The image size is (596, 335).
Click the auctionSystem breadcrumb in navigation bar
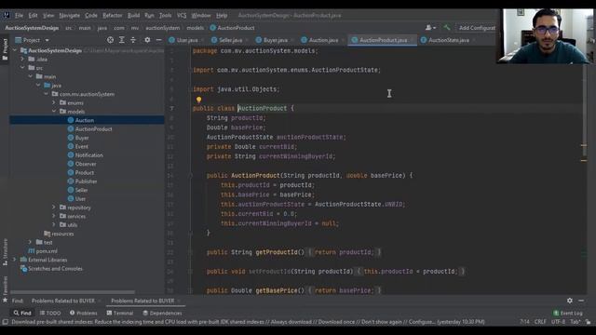click(163, 28)
